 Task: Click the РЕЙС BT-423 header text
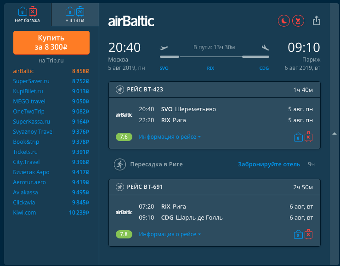[x=145, y=90]
